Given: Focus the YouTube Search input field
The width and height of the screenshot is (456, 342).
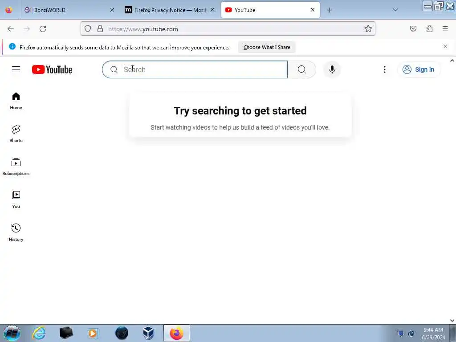Looking at the screenshot, I should click(x=195, y=69).
